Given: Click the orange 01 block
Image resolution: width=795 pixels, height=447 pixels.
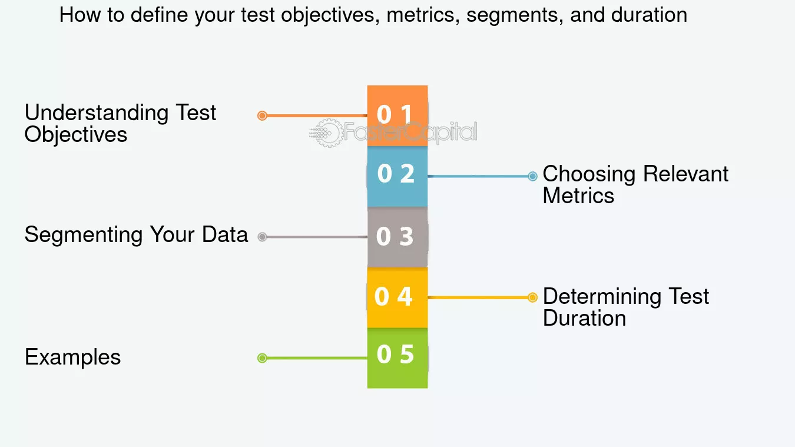Looking at the screenshot, I should pos(397,115).
